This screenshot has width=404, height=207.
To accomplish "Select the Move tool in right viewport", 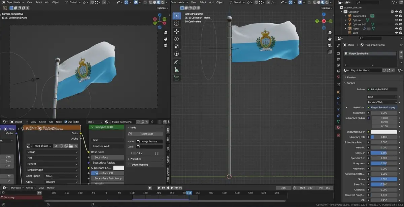I will point(177,31).
